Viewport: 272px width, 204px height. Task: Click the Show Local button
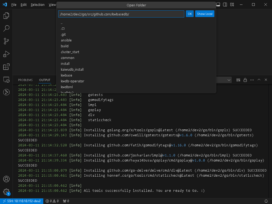coord(205,14)
